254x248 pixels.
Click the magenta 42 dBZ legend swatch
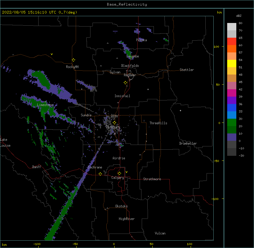tap(232, 93)
